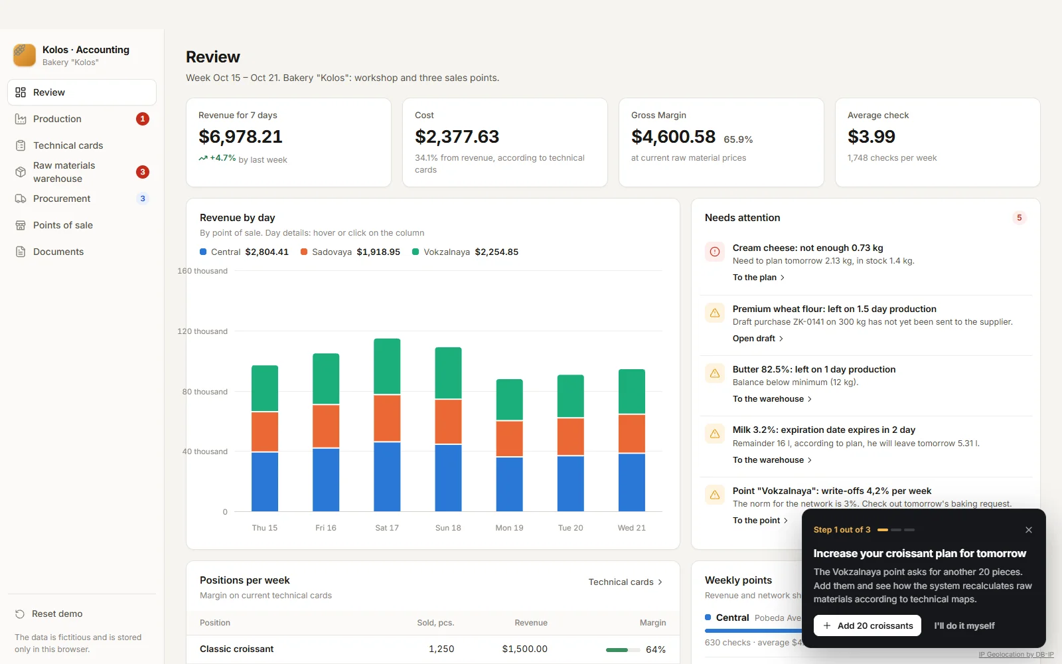Follow the 'To the plan' link
This screenshot has width=1062, height=664.
759,278
